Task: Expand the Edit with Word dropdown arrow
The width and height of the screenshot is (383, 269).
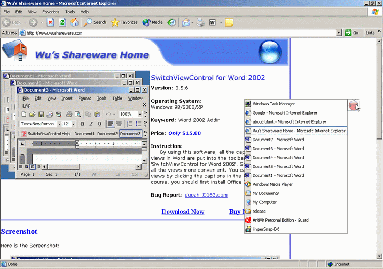Action: 221,22
